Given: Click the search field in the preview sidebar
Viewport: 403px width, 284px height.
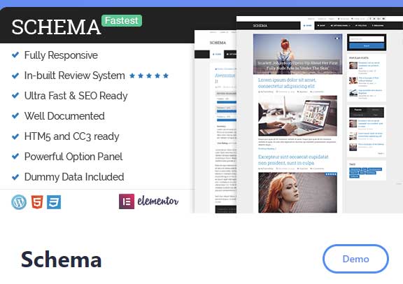Looking at the screenshot, I should coord(367,39).
